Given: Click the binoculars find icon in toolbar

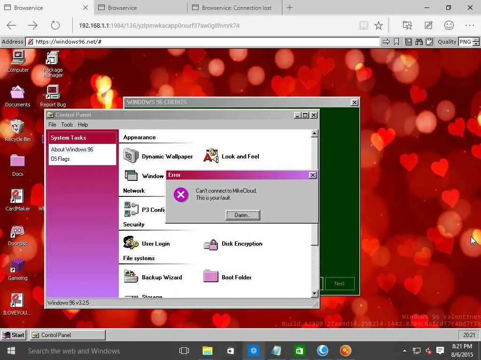Looking at the screenshot, I should [x=419, y=42].
